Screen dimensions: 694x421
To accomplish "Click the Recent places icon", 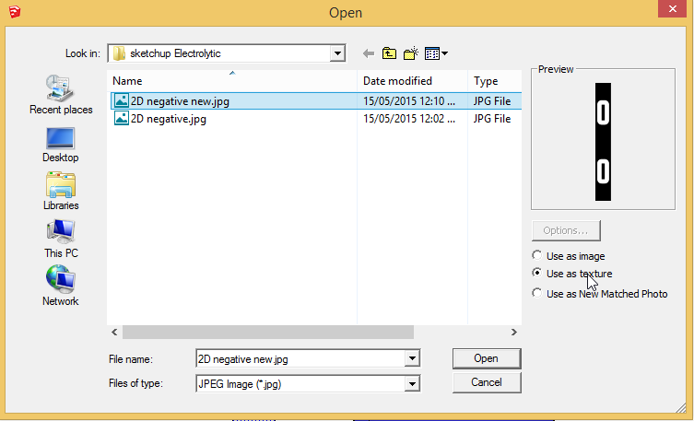I will coord(60,93).
